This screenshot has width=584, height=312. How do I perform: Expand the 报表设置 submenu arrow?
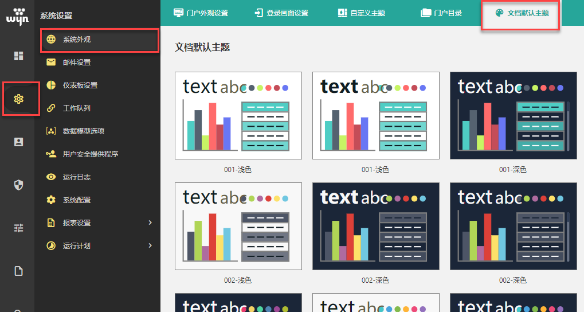(x=150, y=223)
